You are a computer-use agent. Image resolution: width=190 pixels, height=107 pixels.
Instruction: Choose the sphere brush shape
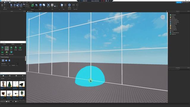pyautogui.click(x=3, y=60)
